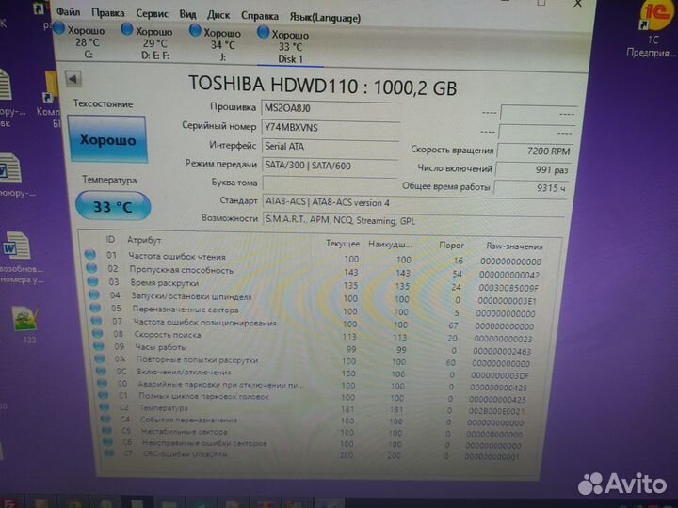Click the blue status icon of the C: disk tab
Image resolution: width=678 pixels, height=508 pixels.
pos(59,28)
